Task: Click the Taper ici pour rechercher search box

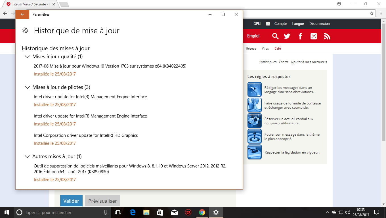Action: coord(63,212)
